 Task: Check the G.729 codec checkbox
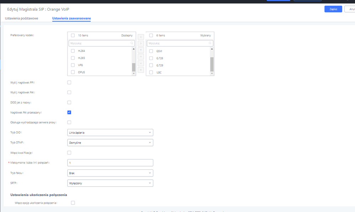click(151, 65)
